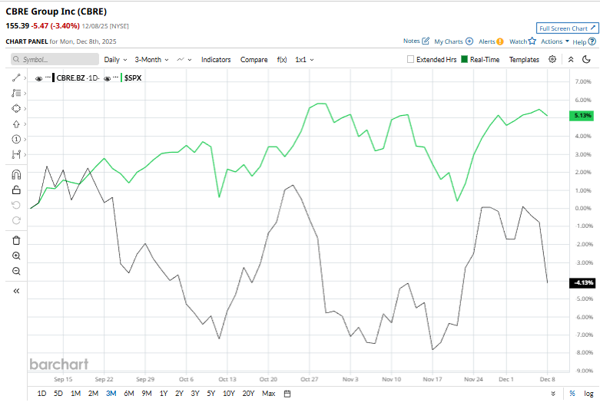Open the Help question mark icon
Screen dimensions: 600x409
click(592, 41)
